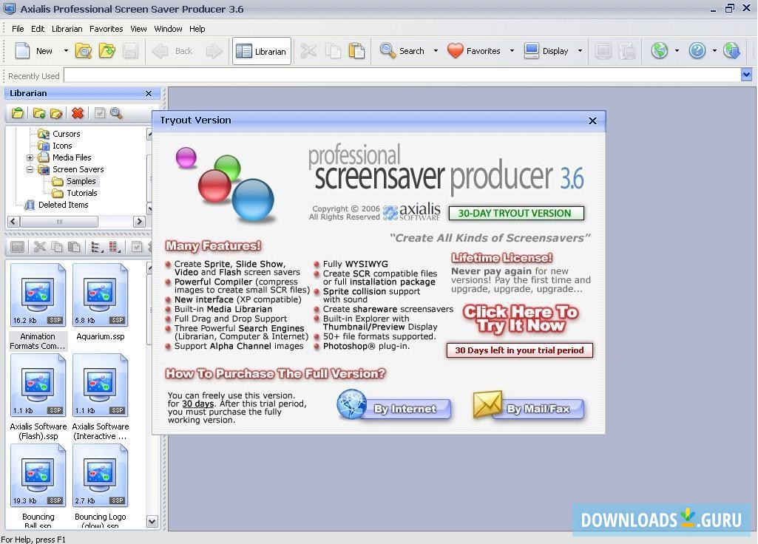758x544 pixels.
Task: Click tree horizontal scrollbar right arrow
Action: pos(139,221)
